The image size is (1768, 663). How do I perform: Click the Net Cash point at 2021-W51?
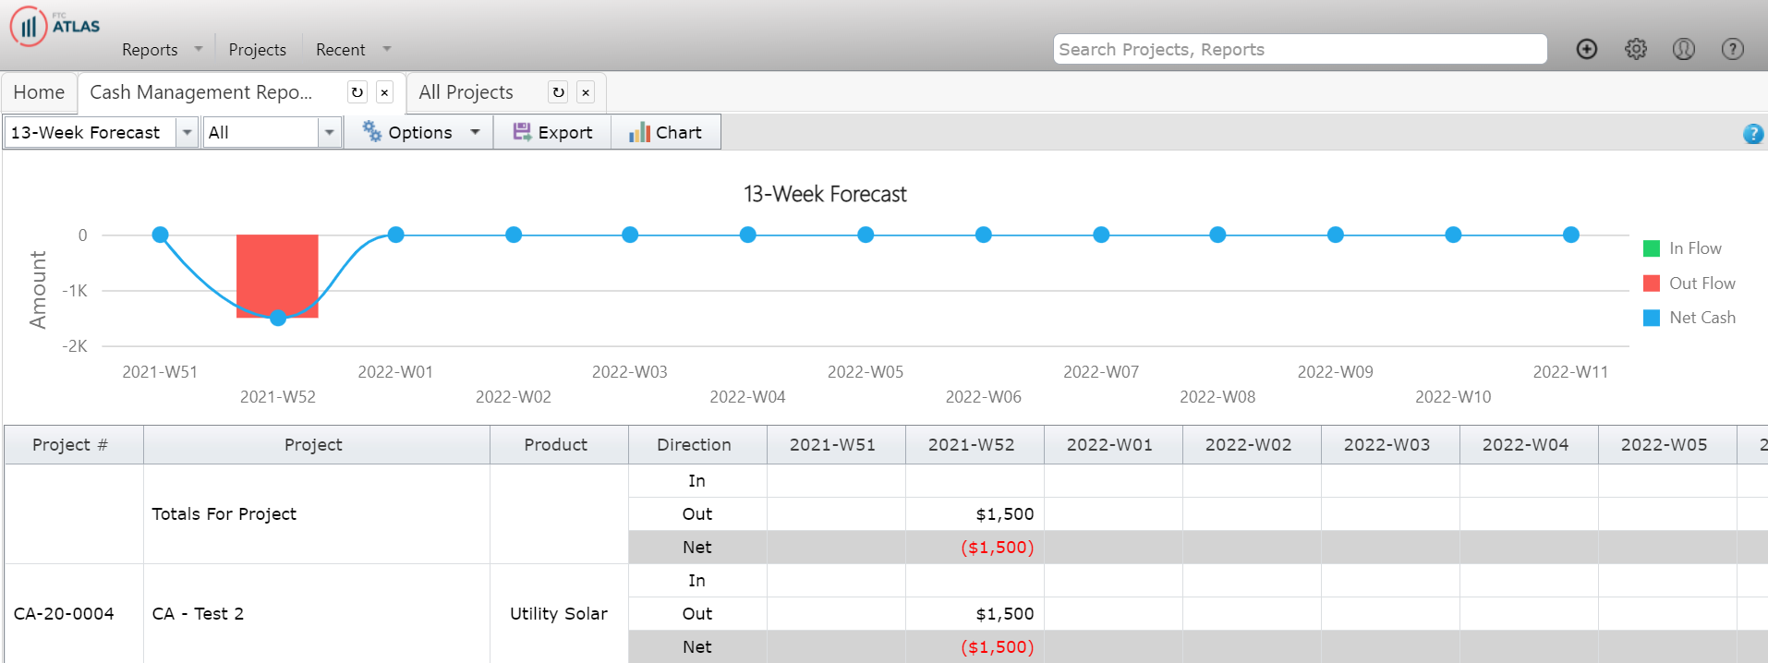(x=160, y=235)
